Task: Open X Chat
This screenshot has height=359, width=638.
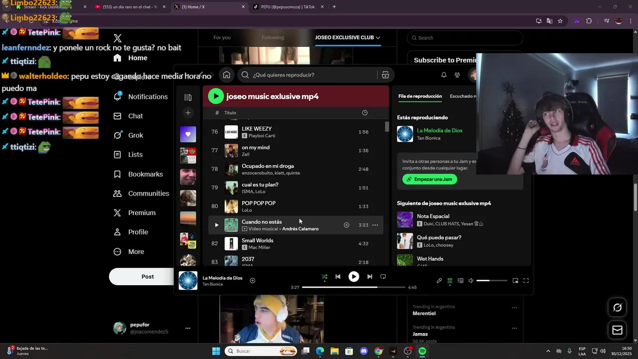Action: tap(129, 116)
